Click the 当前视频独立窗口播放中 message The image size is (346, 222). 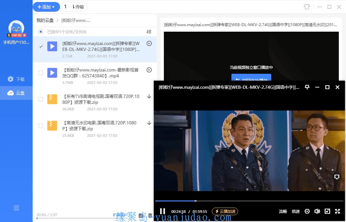[x=251, y=67]
